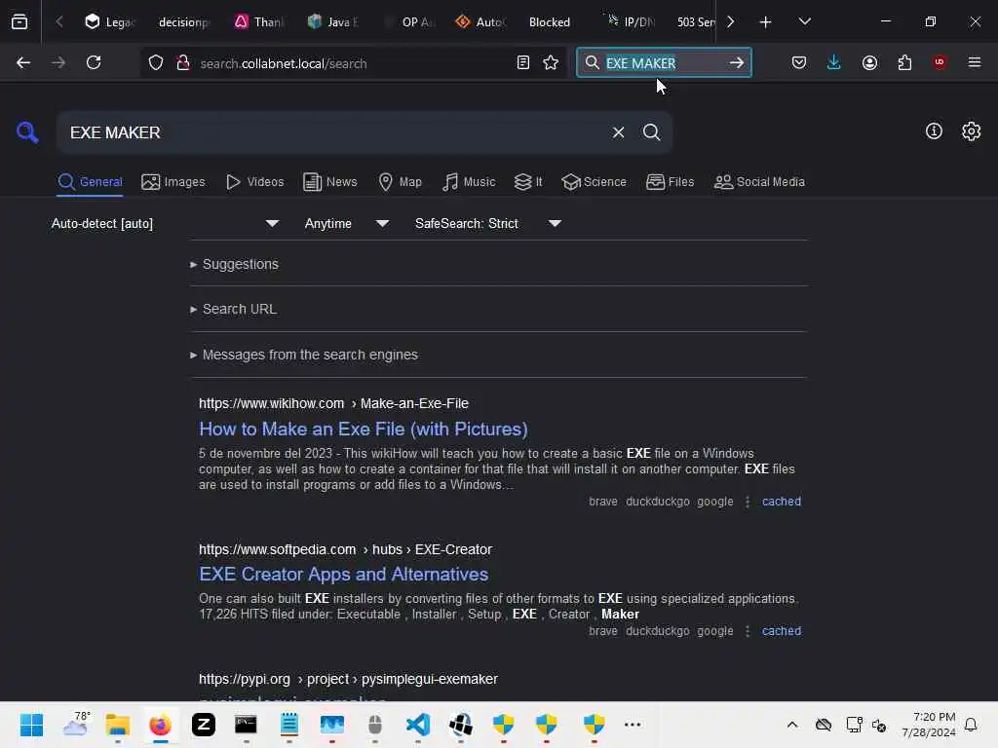Run search with magnifier button in search box
This screenshot has width=998, height=748.
[x=651, y=132]
